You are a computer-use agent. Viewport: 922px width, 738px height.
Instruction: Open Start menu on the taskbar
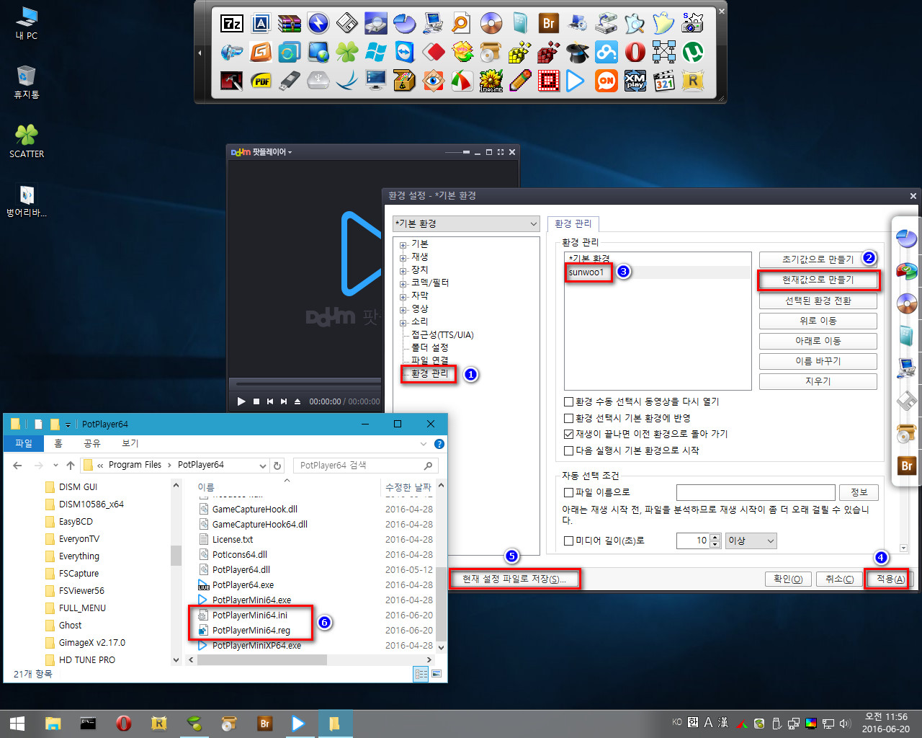pyautogui.click(x=17, y=723)
